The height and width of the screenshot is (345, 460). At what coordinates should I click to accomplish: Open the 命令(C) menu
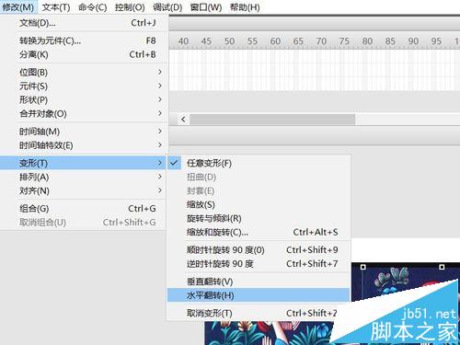tap(92, 7)
